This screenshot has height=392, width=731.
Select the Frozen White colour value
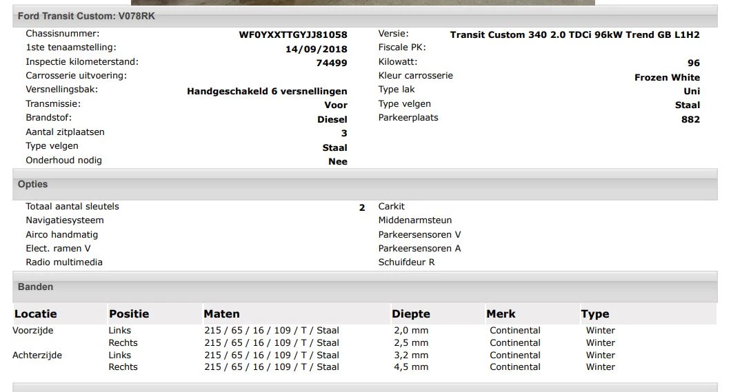[x=667, y=77]
